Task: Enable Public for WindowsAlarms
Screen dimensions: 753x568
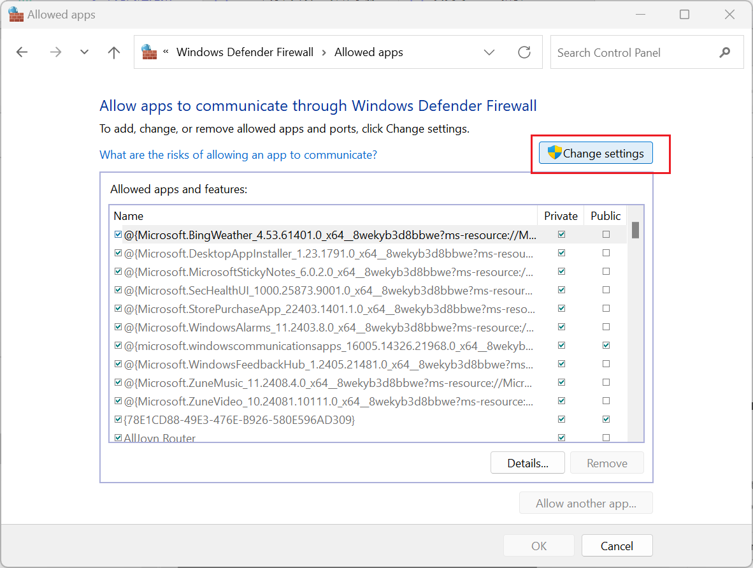Action: pyautogui.click(x=606, y=327)
